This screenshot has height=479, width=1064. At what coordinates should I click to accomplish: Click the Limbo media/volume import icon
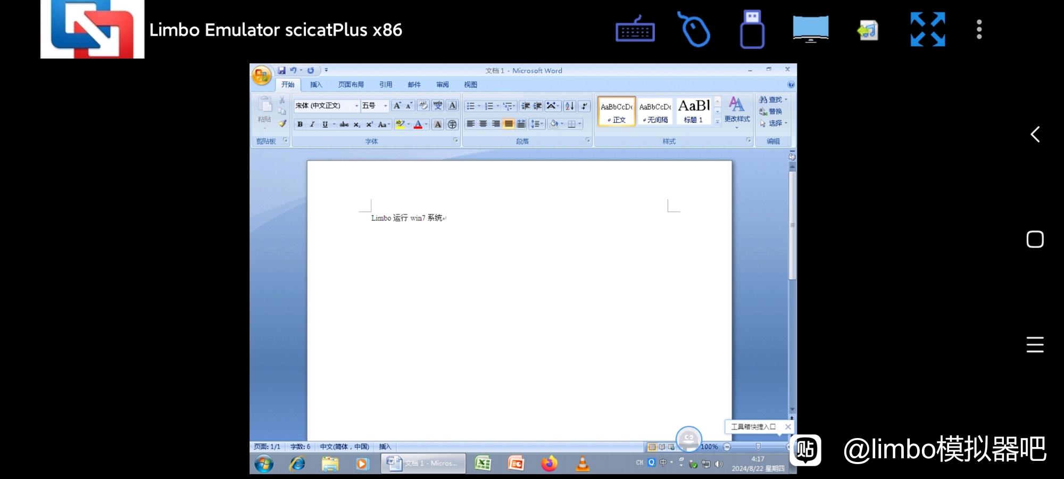[x=868, y=30]
